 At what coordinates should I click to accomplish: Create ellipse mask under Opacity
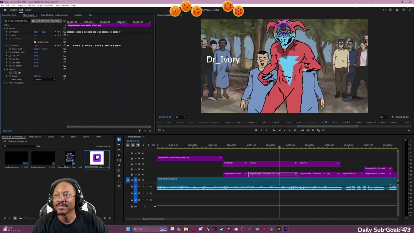click(x=11, y=72)
